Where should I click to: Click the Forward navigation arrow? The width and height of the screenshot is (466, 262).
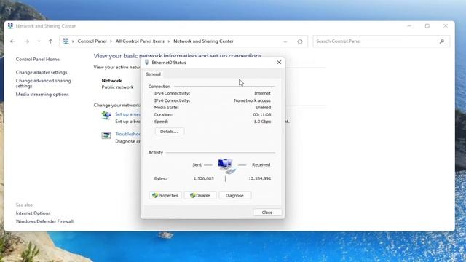point(27,41)
